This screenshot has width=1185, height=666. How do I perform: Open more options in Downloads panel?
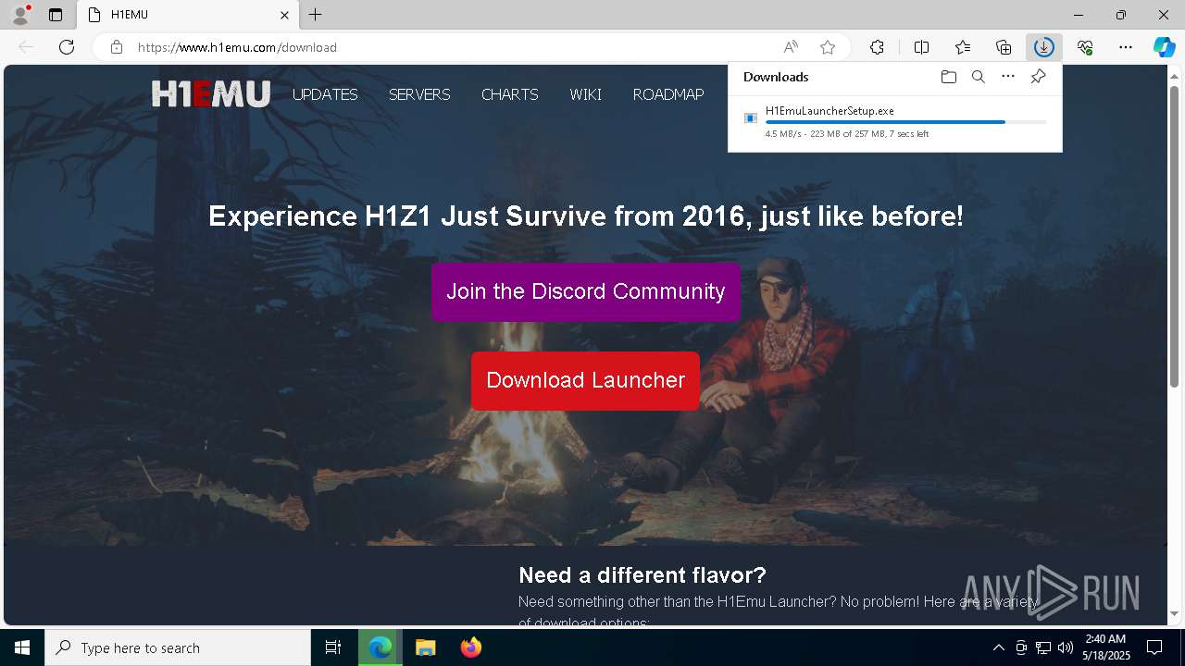pyautogui.click(x=1008, y=77)
